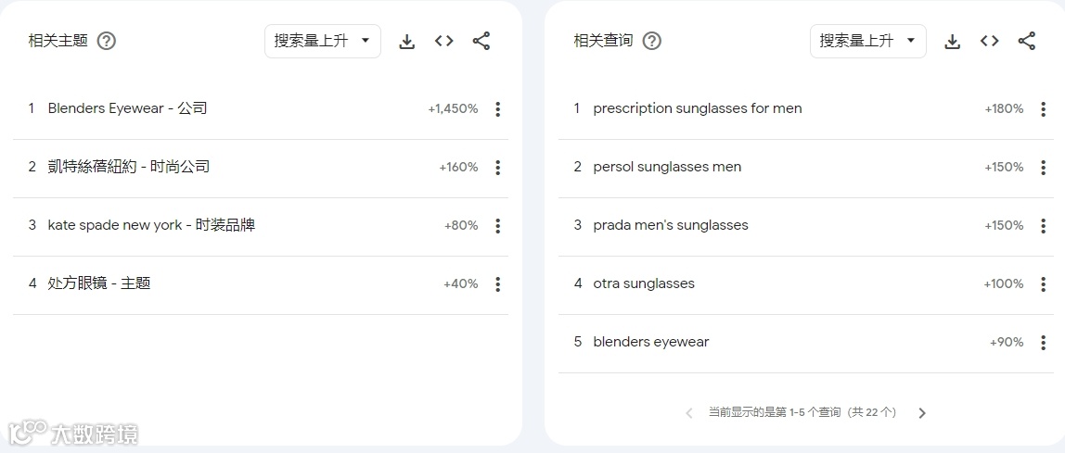Open query prescription sunglasses for men
The height and width of the screenshot is (453, 1065).
[x=698, y=108]
